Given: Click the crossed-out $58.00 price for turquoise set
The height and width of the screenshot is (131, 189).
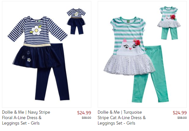Looking at the screenshot, I should pos(182,118).
